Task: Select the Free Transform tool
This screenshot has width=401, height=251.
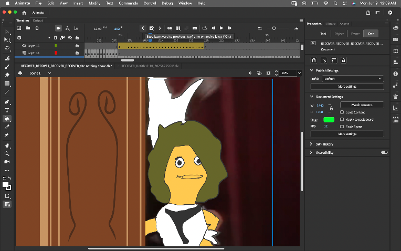Action: pos(7,40)
